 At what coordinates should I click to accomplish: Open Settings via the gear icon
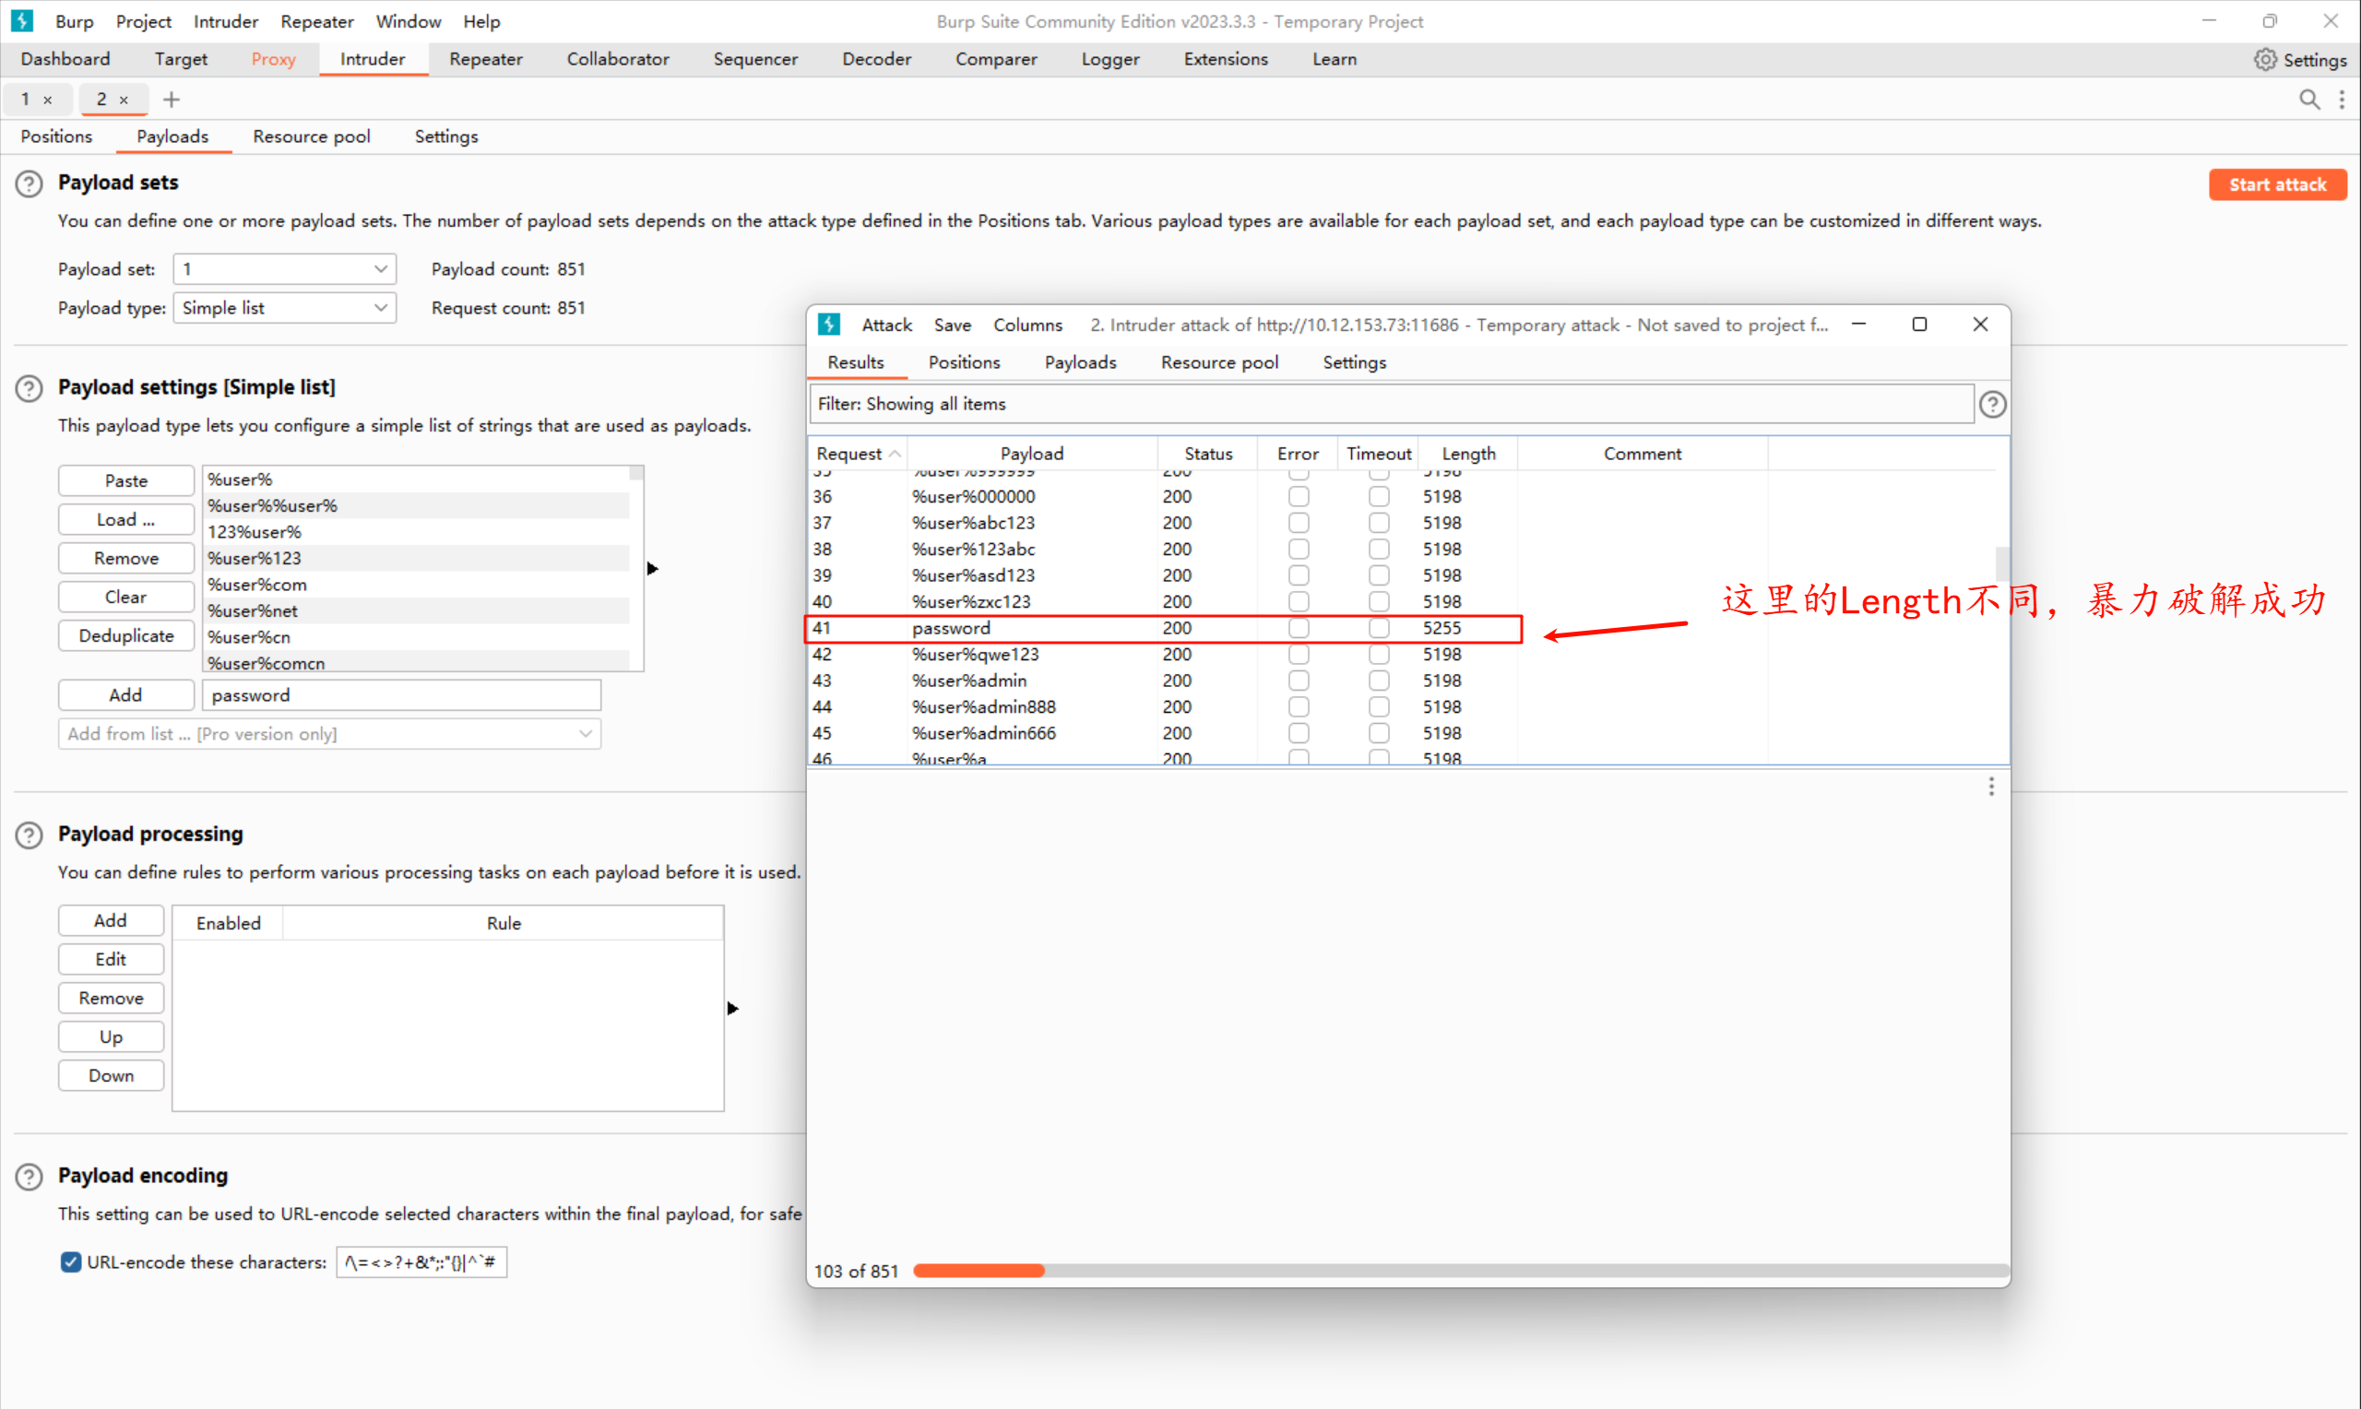coord(2265,60)
